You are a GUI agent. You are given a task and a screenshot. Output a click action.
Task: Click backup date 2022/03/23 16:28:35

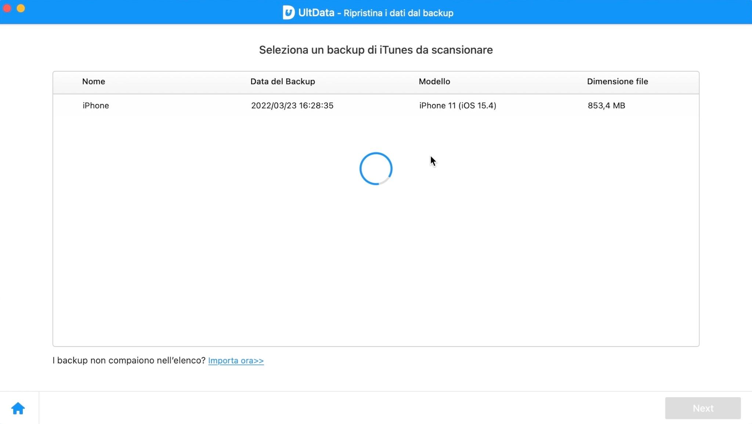[292, 106]
